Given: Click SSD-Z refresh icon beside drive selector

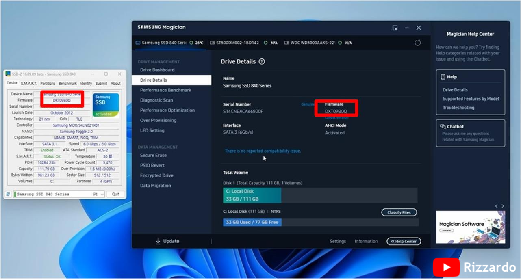Looking at the screenshot, I should (8, 194).
